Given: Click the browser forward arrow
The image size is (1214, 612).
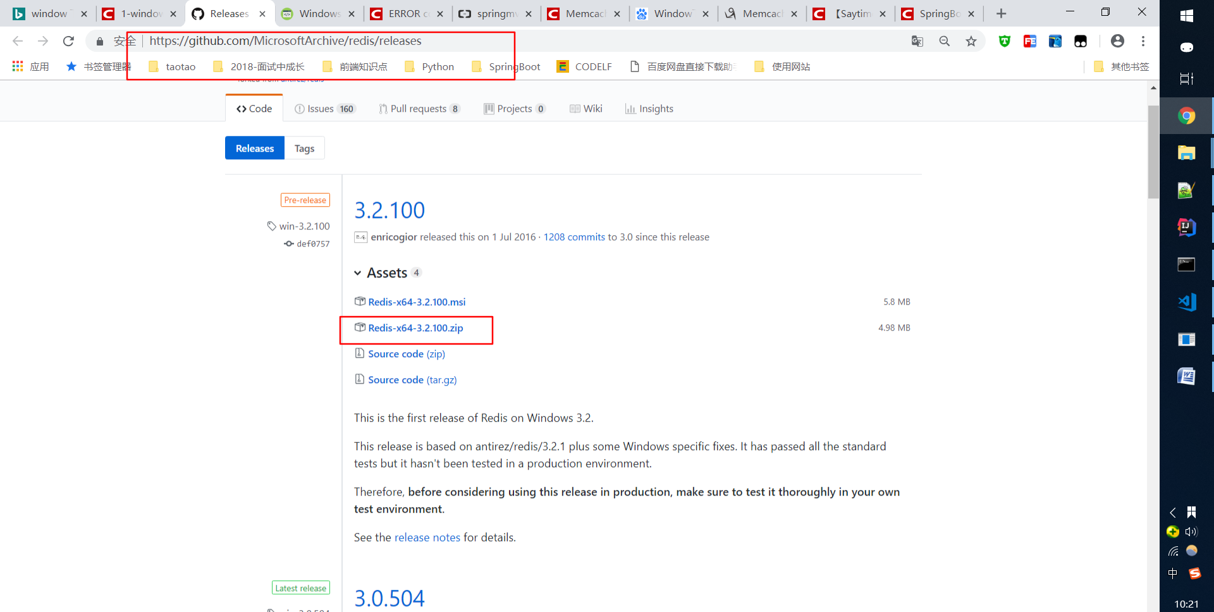Looking at the screenshot, I should tap(43, 41).
